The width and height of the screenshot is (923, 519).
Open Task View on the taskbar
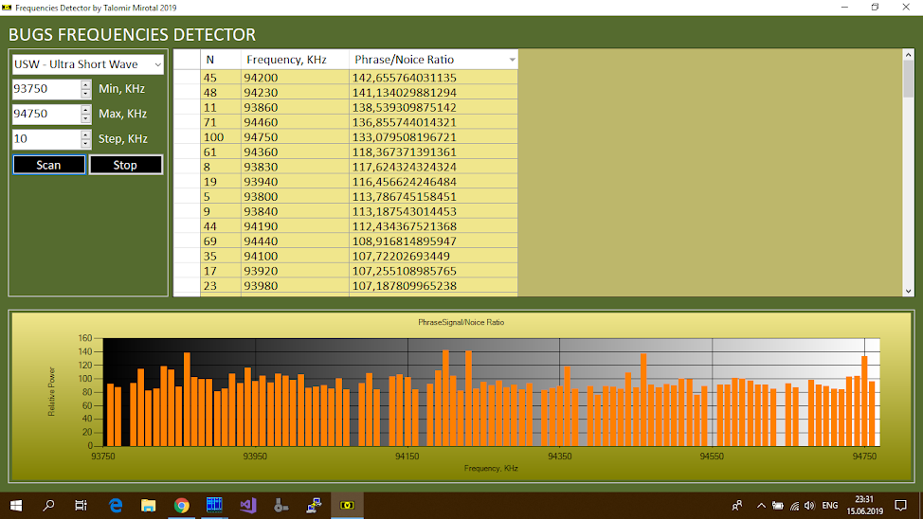81,506
